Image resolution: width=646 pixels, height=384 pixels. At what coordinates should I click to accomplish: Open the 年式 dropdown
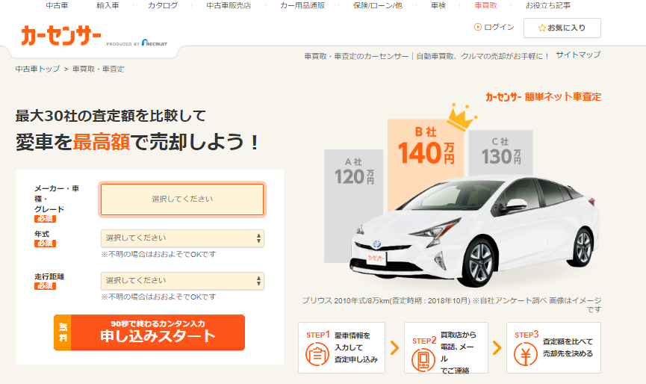pyautogui.click(x=182, y=238)
